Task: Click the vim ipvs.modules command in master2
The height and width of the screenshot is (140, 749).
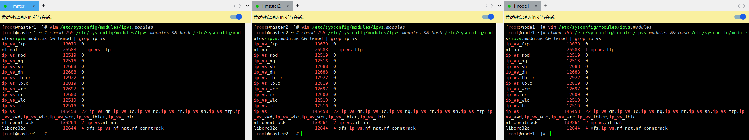Action: pyautogui.click(x=353, y=27)
